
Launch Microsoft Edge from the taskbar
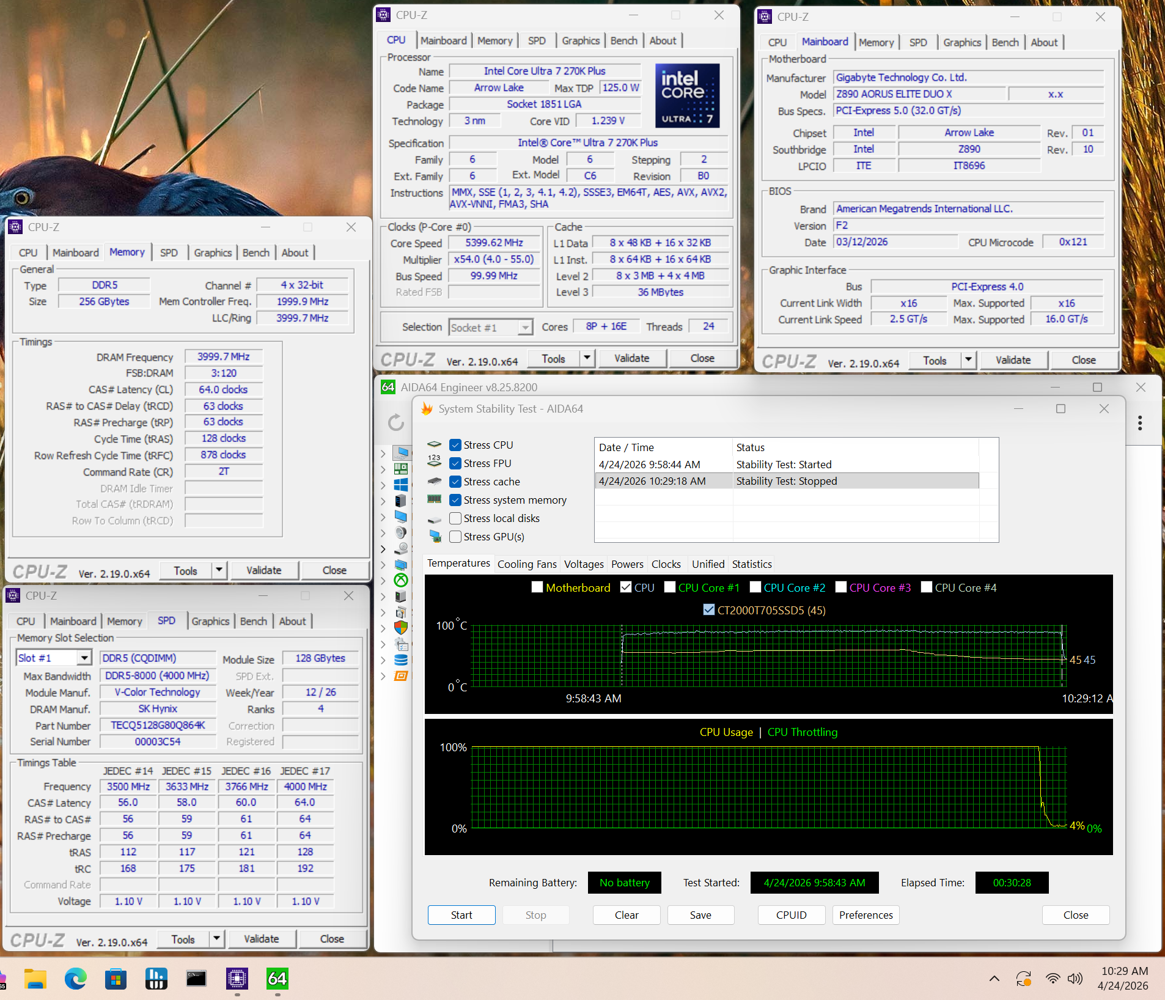(x=76, y=979)
